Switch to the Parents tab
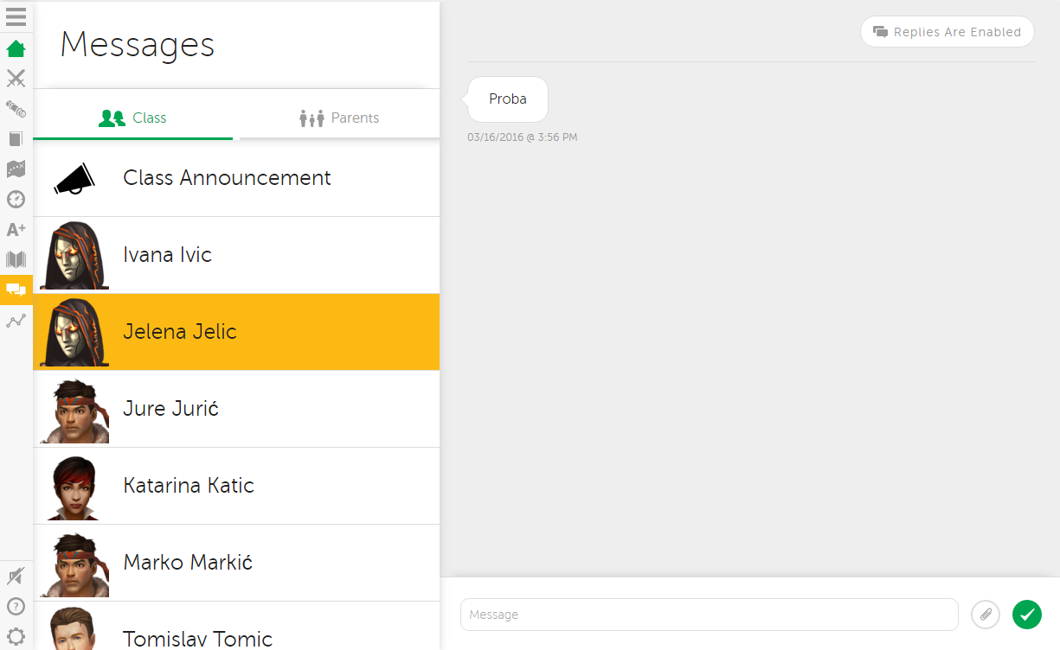The image size is (1060, 650). click(x=339, y=118)
